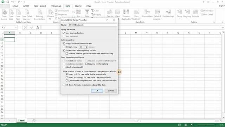Viewport: 225px width, 127px height.
Task: Expand the formula bar
Action: coord(223,28)
